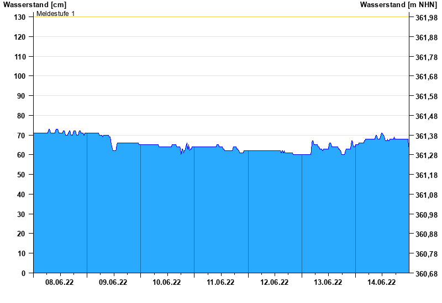Select the 0 tick label on left axis
442x303 pixels.
[x=24, y=273]
